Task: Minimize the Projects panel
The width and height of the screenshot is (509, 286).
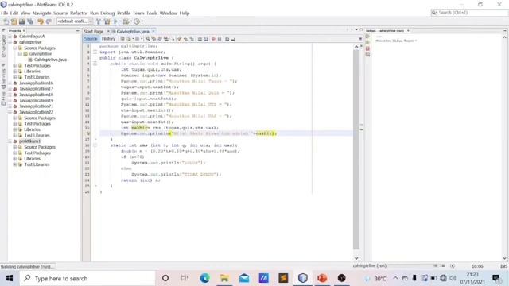Action: 78,31
